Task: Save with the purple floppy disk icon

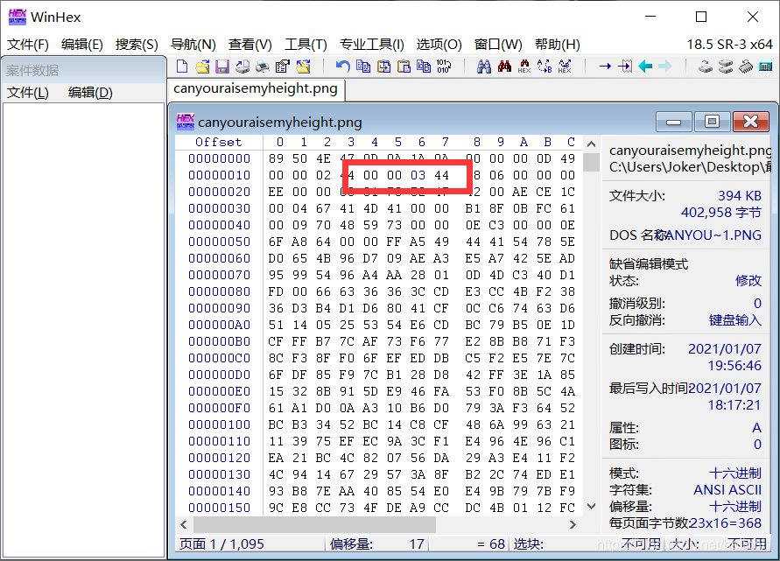Action: 221,67
